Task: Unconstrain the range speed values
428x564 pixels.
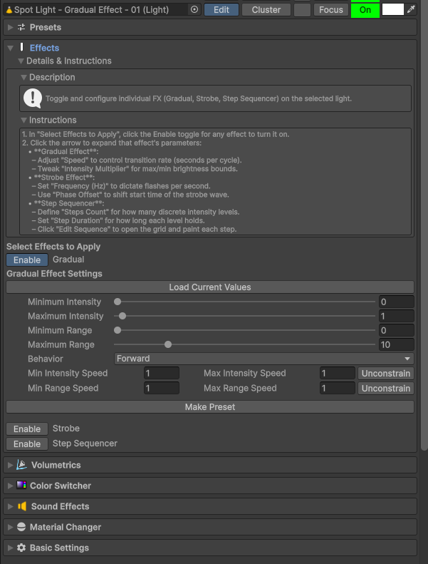Action: point(386,389)
